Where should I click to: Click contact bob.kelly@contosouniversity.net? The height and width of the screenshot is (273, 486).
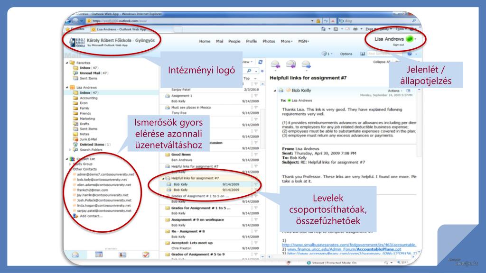102,180
